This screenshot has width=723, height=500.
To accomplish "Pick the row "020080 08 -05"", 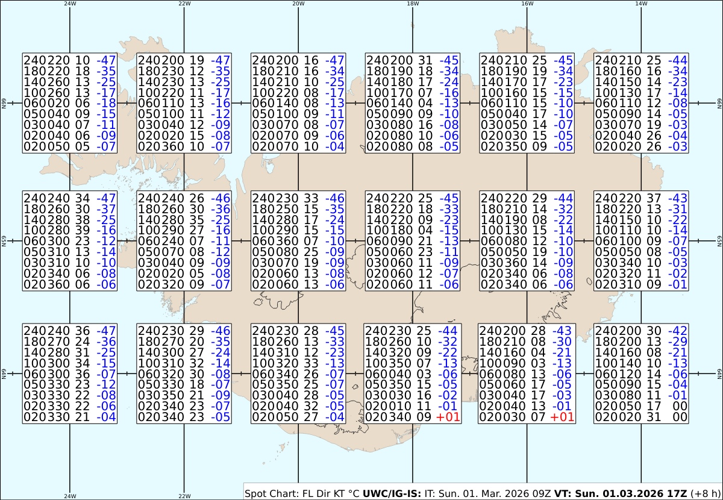I will [413, 147].
